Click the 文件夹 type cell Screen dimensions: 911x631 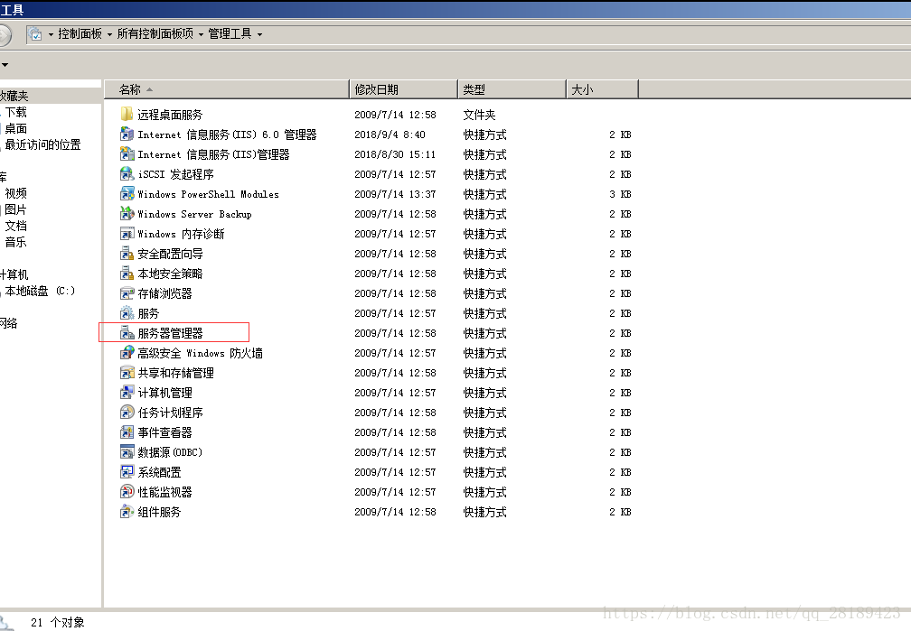point(479,115)
